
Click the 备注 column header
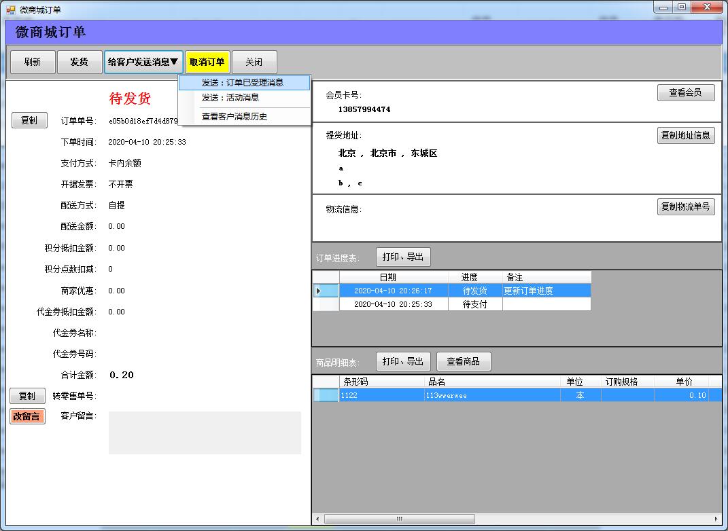(x=547, y=277)
